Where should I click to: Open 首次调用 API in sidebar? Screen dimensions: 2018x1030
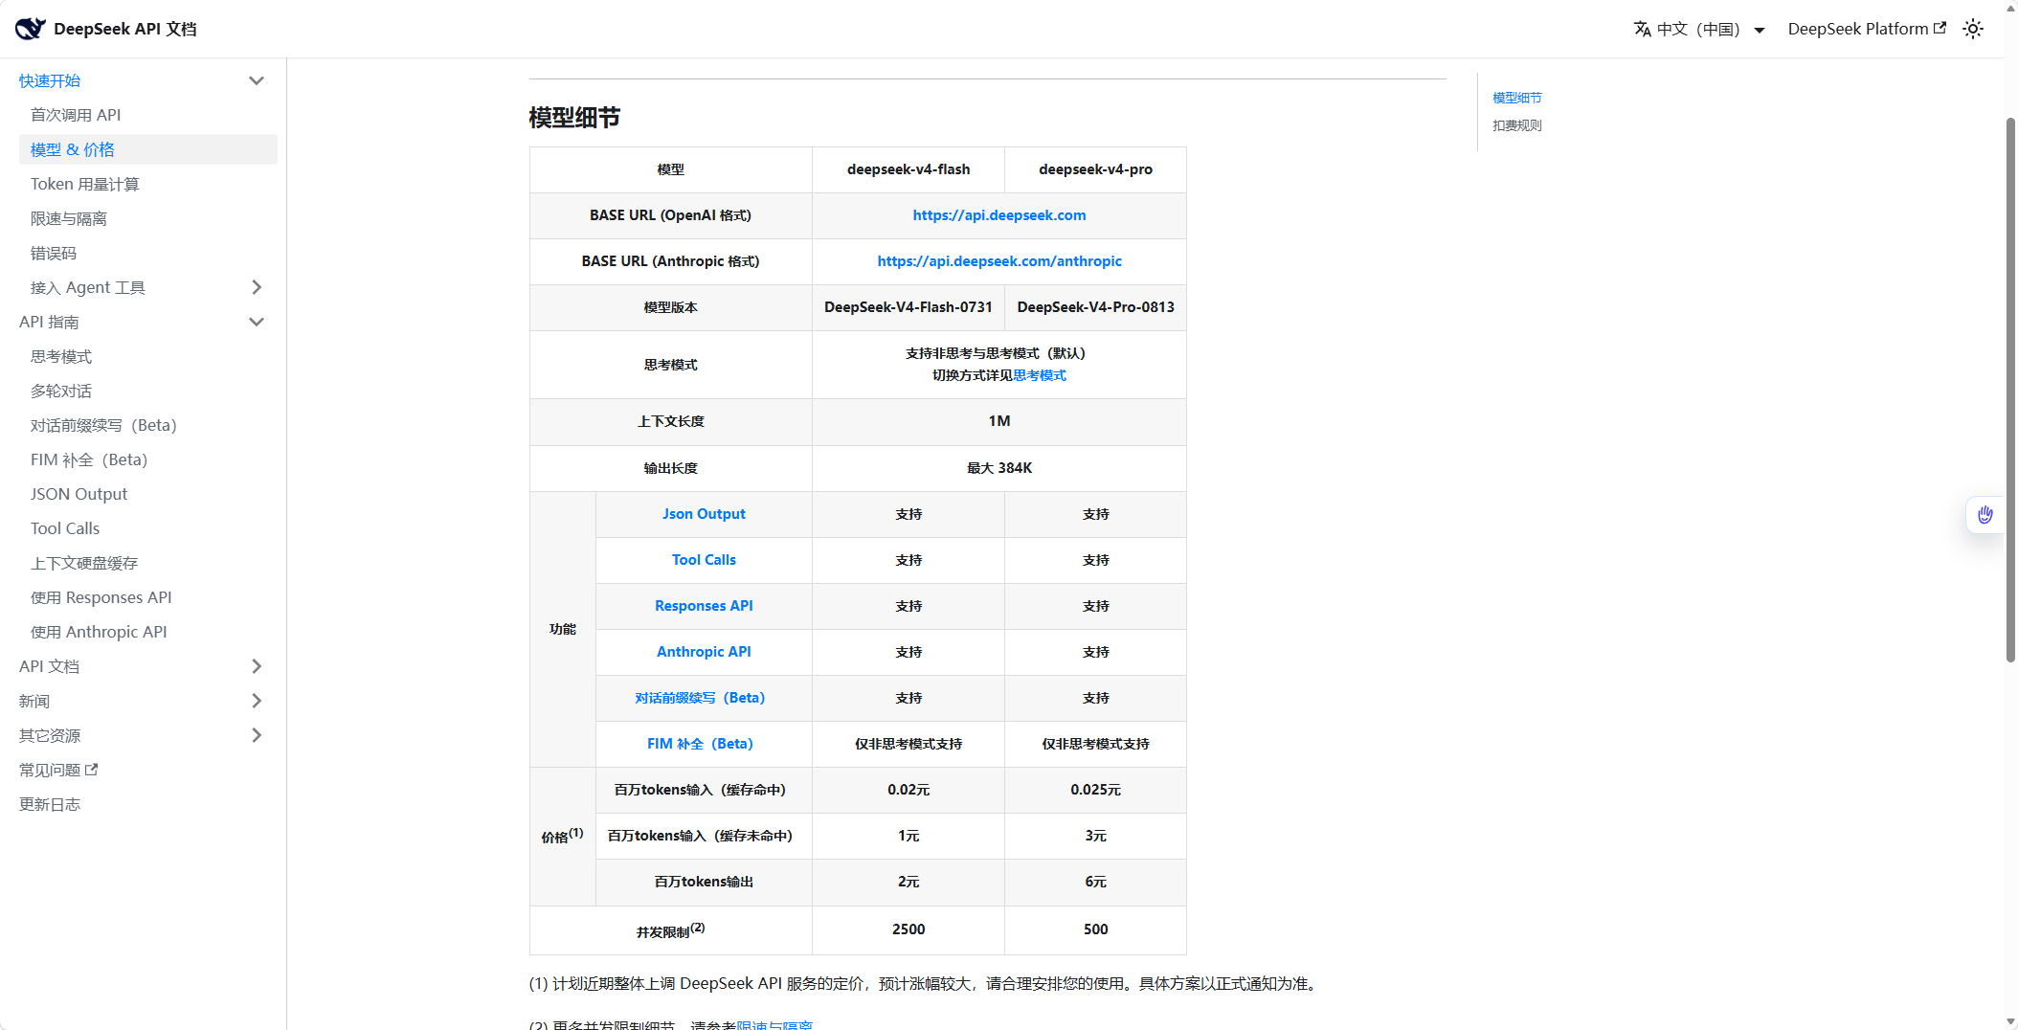[148, 115]
